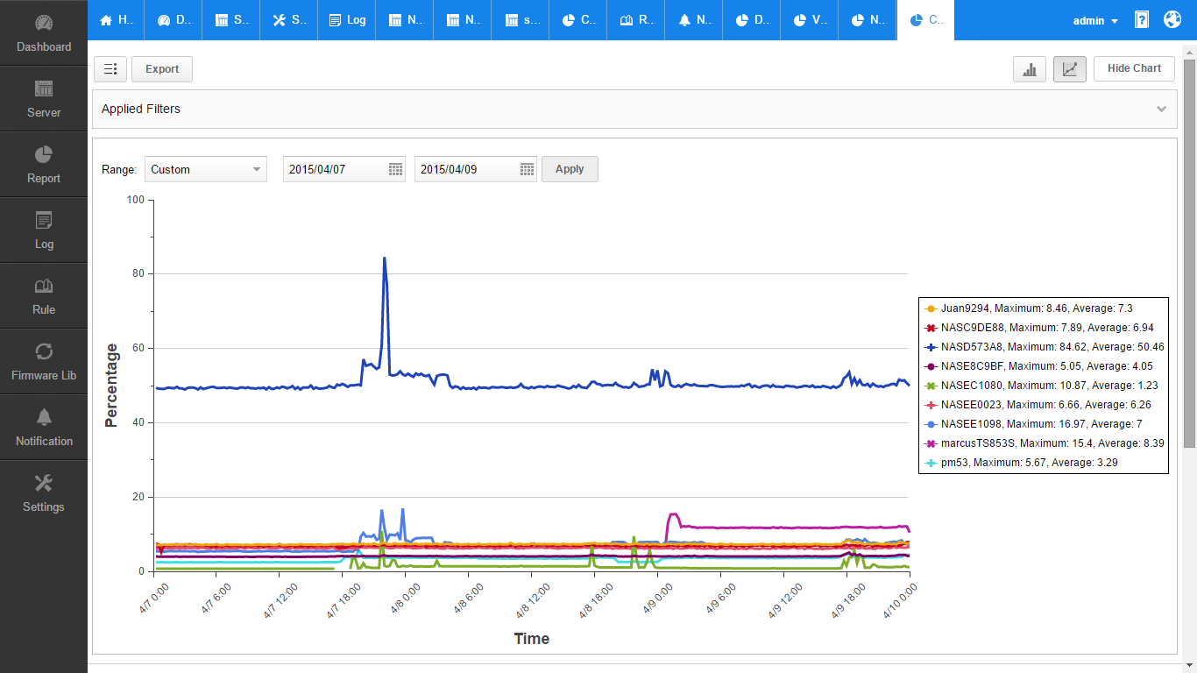Toggle the list options menu button
Image resolution: width=1197 pixels, height=673 pixels.
coord(110,69)
